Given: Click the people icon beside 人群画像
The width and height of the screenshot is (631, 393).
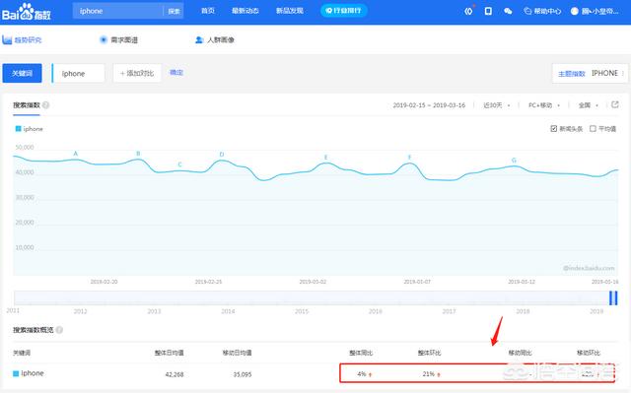Looking at the screenshot, I should (x=199, y=39).
